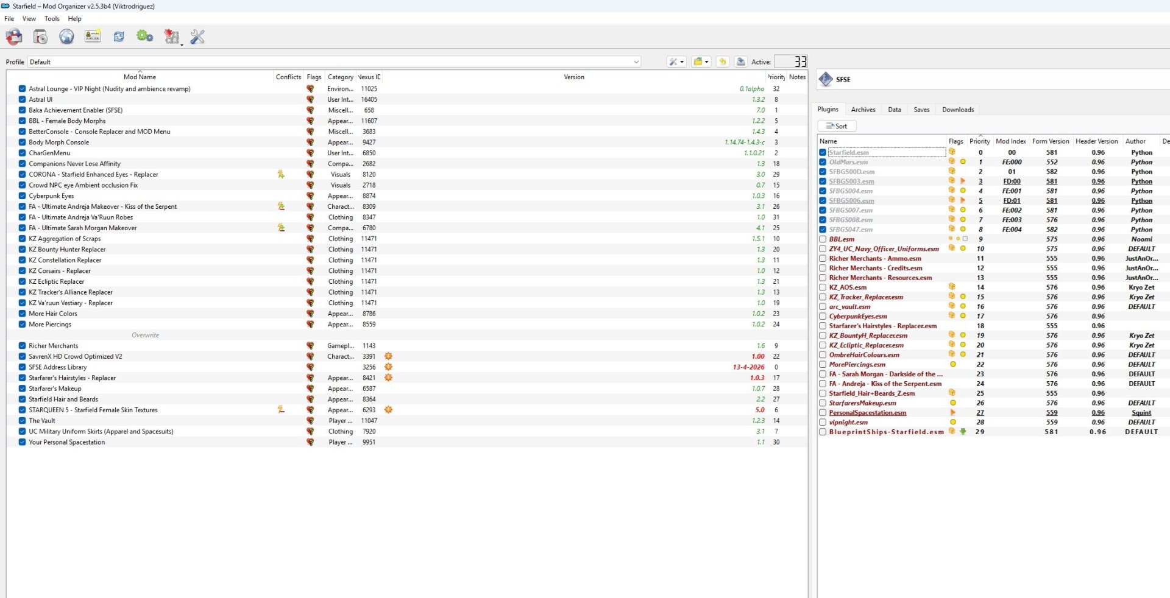
Task: Click warning icon on Starfarer's Hairstyles Replacer row
Action: point(388,378)
